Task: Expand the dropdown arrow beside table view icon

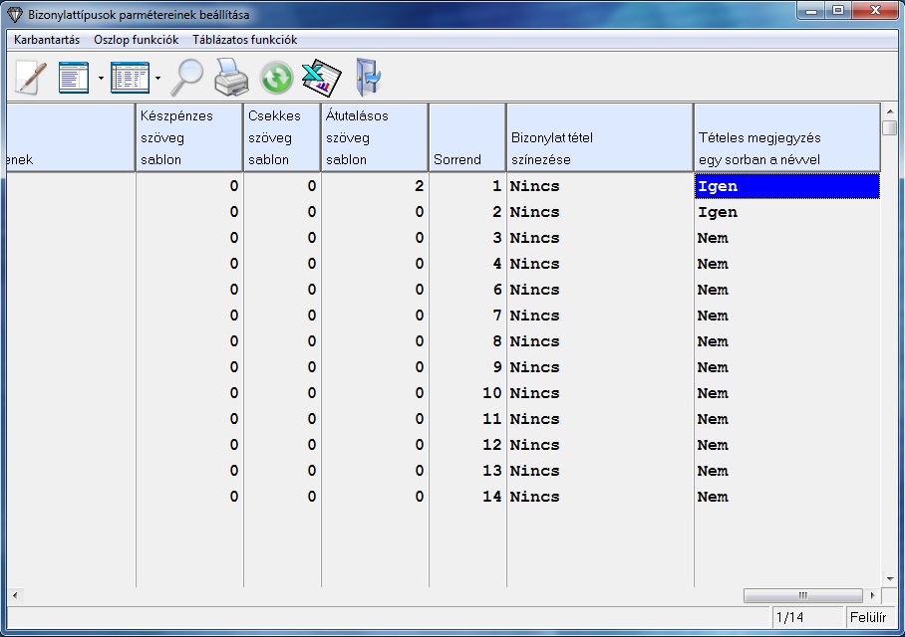Action: coord(157,78)
